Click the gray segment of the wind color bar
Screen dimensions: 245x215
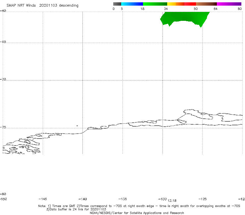[x=117, y=4]
